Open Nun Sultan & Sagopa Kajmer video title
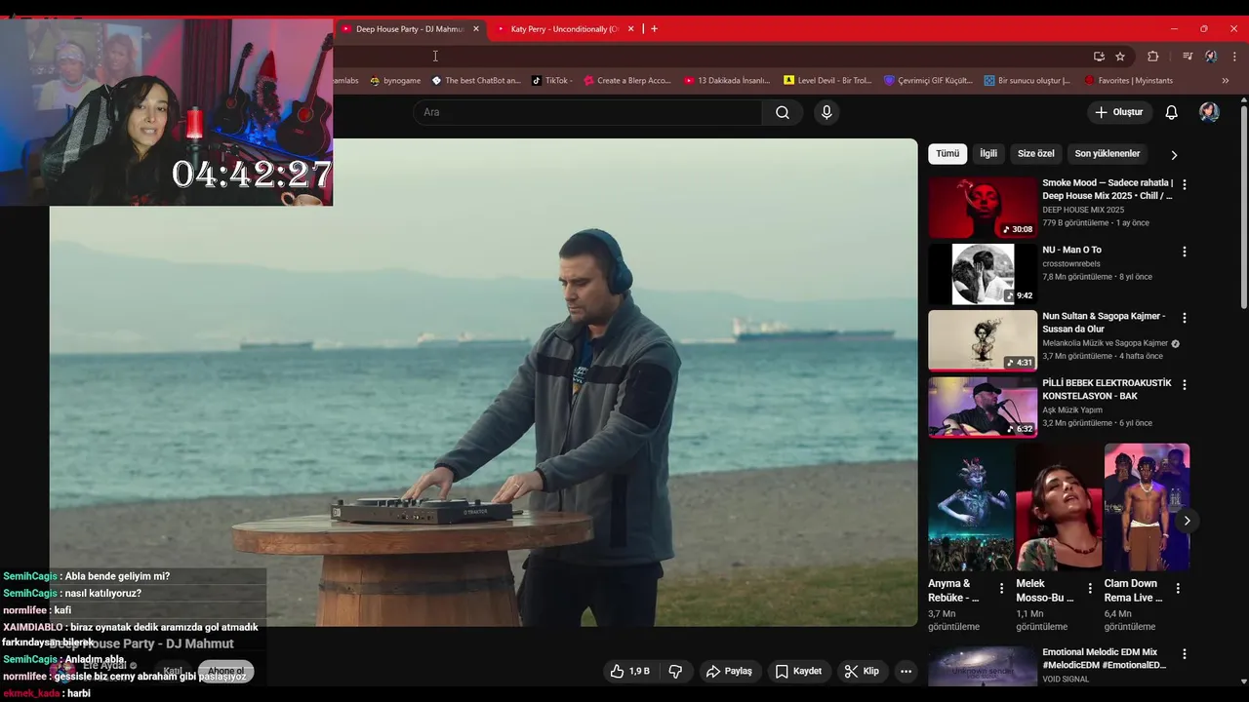Viewport: 1249px width, 702px height. [x=1104, y=323]
